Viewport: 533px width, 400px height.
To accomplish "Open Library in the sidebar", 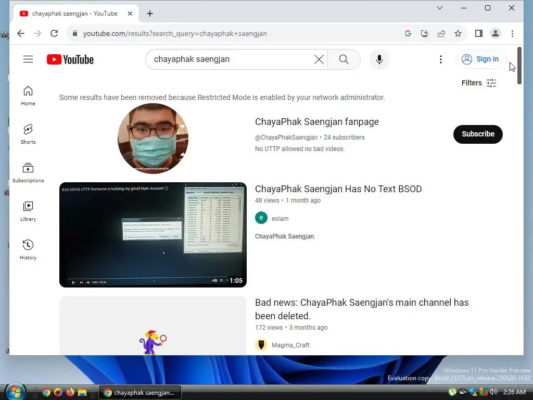I will point(28,211).
